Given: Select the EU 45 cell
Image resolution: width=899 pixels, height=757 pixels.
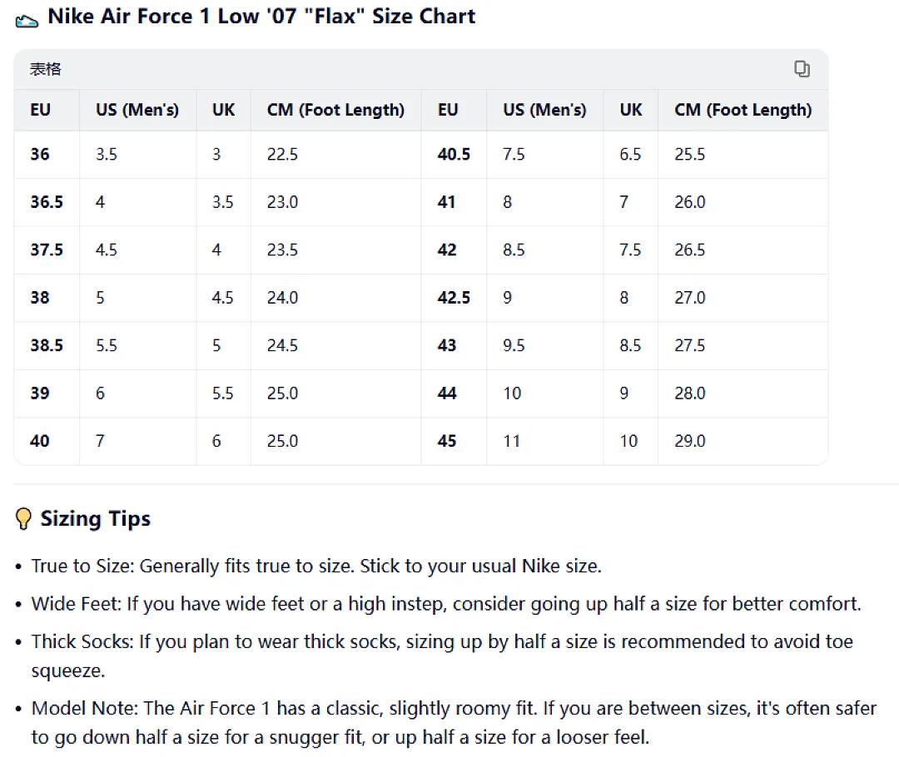Looking at the screenshot, I should (447, 441).
